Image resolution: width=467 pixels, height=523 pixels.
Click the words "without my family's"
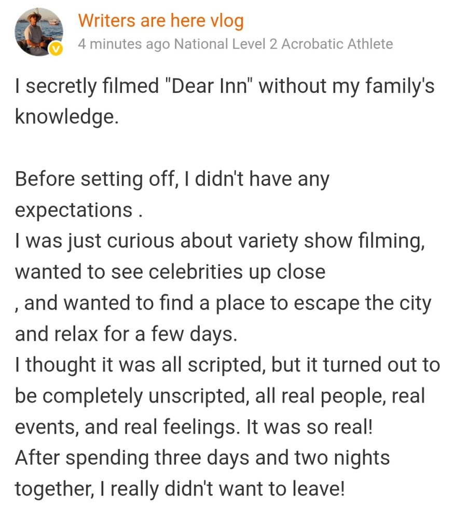tap(346, 86)
